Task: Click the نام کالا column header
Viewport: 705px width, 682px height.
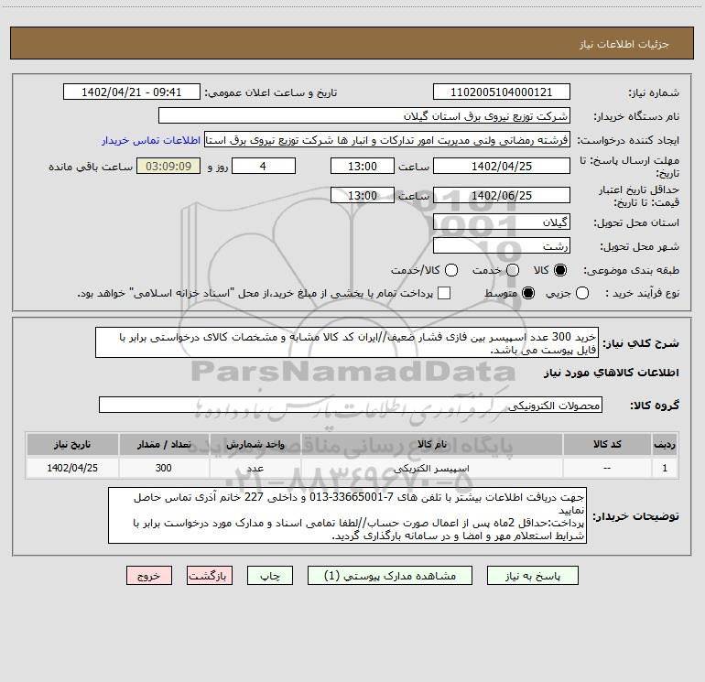Action: 432,444
